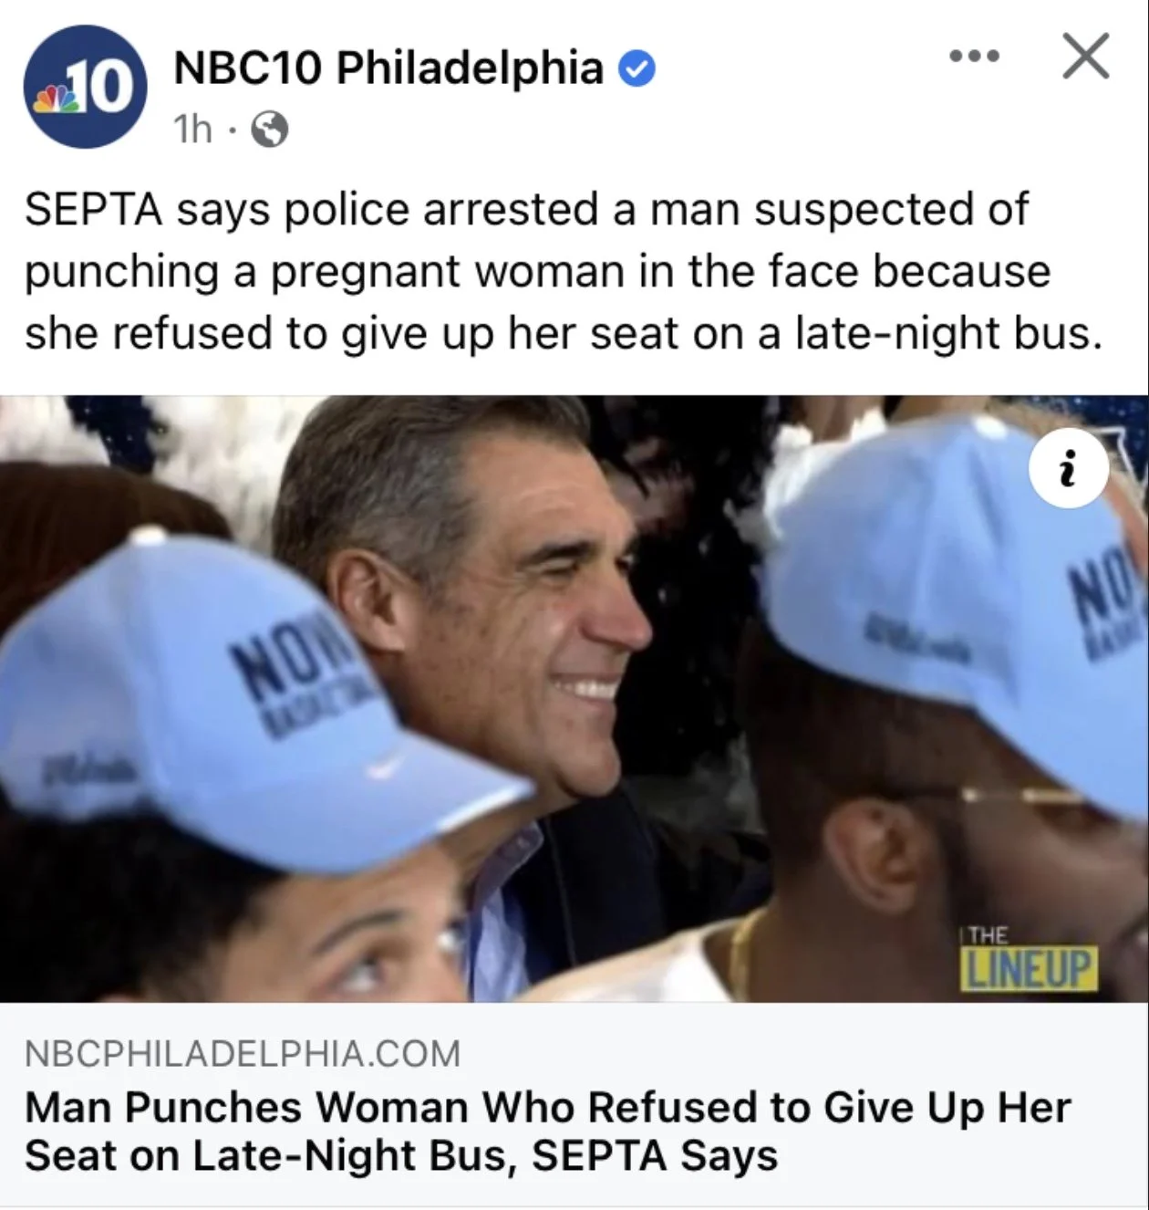The width and height of the screenshot is (1149, 1210).
Task: Click the blue verified badge icon
Action: click(637, 69)
